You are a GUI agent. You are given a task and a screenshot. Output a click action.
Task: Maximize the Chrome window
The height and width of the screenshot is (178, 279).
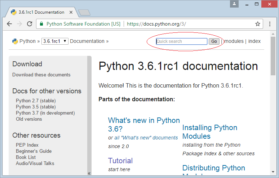[257, 4]
